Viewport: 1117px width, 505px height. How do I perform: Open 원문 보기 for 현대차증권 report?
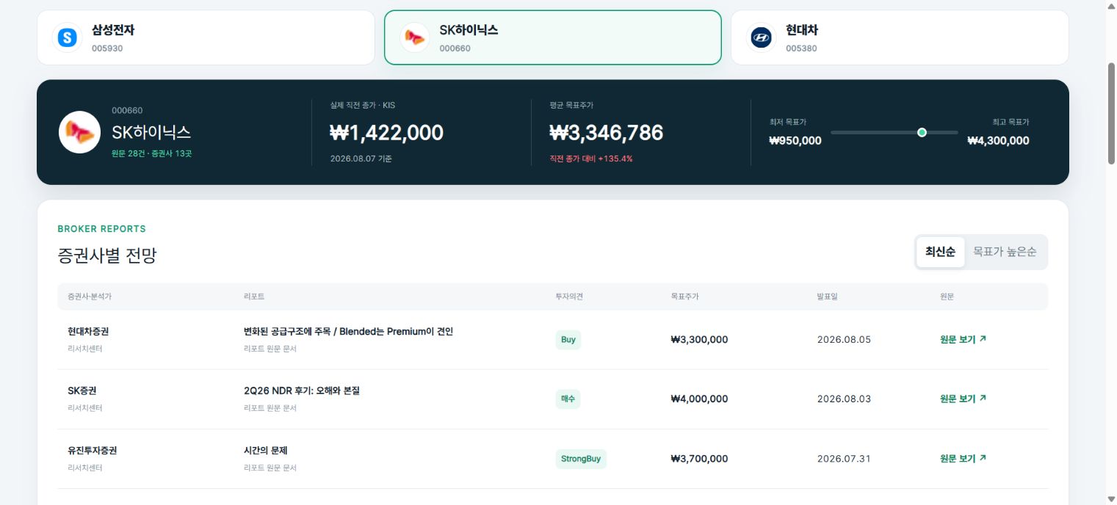[x=963, y=339]
